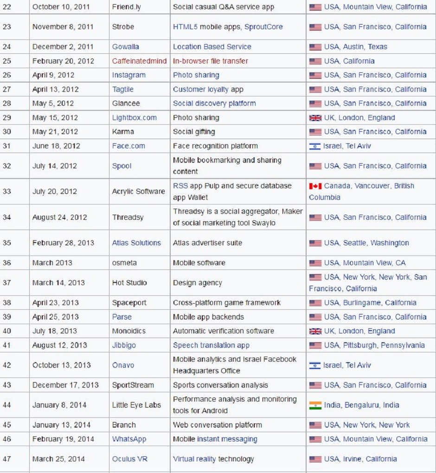Open the Atlas Solutions link
436x473 pixels.
(136, 243)
